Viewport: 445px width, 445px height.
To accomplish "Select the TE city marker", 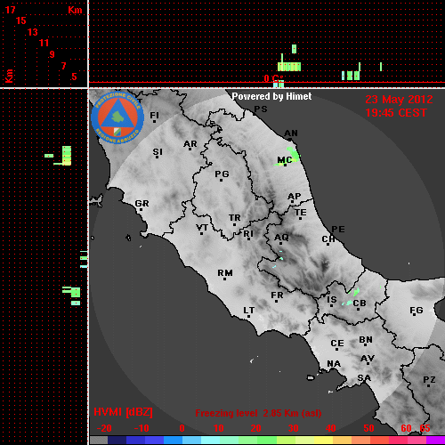I will [300, 218].
